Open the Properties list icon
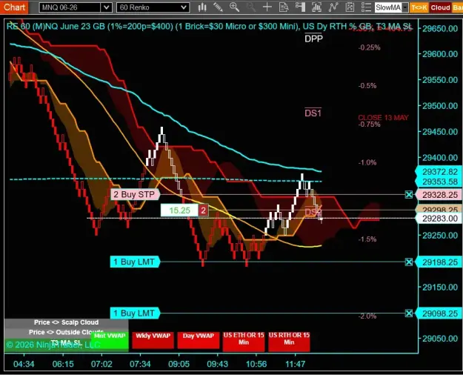 [366, 7]
